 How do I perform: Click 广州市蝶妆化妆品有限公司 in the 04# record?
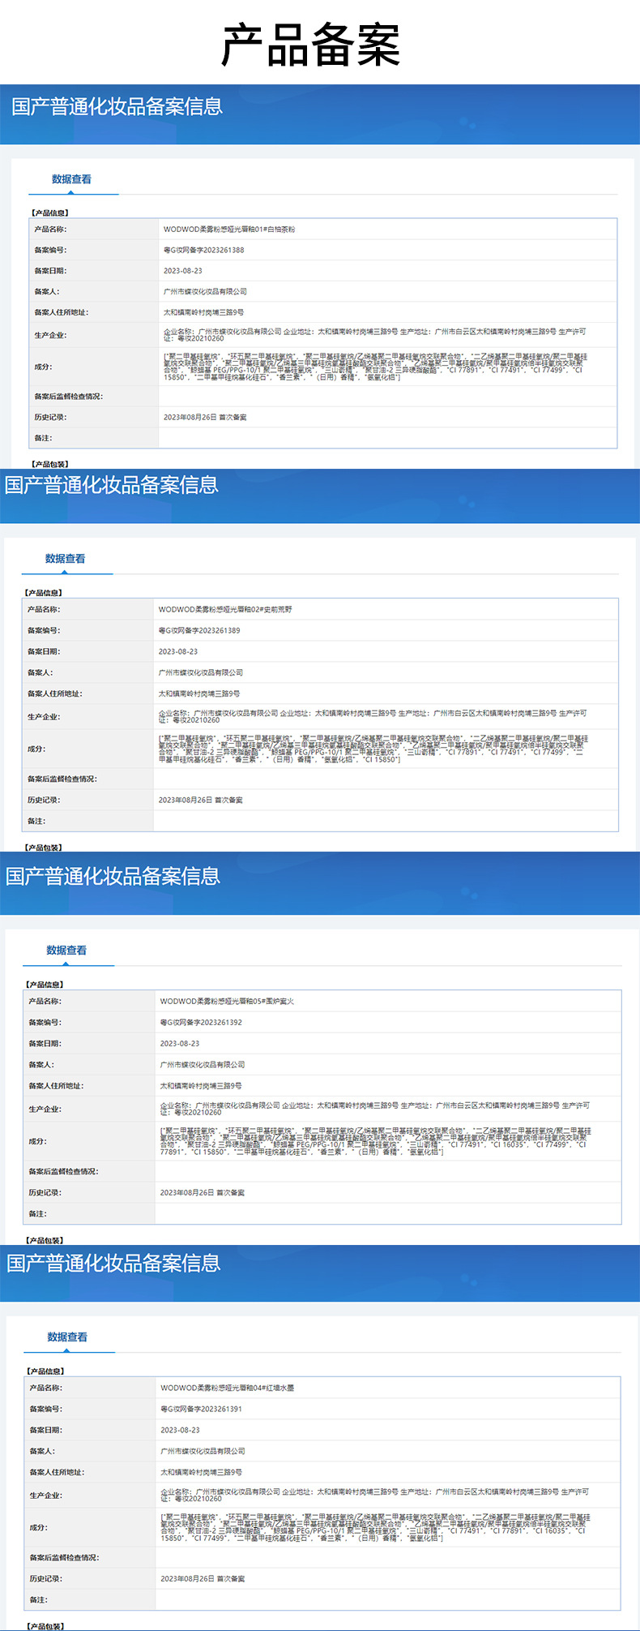click(x=203, y=1451)
